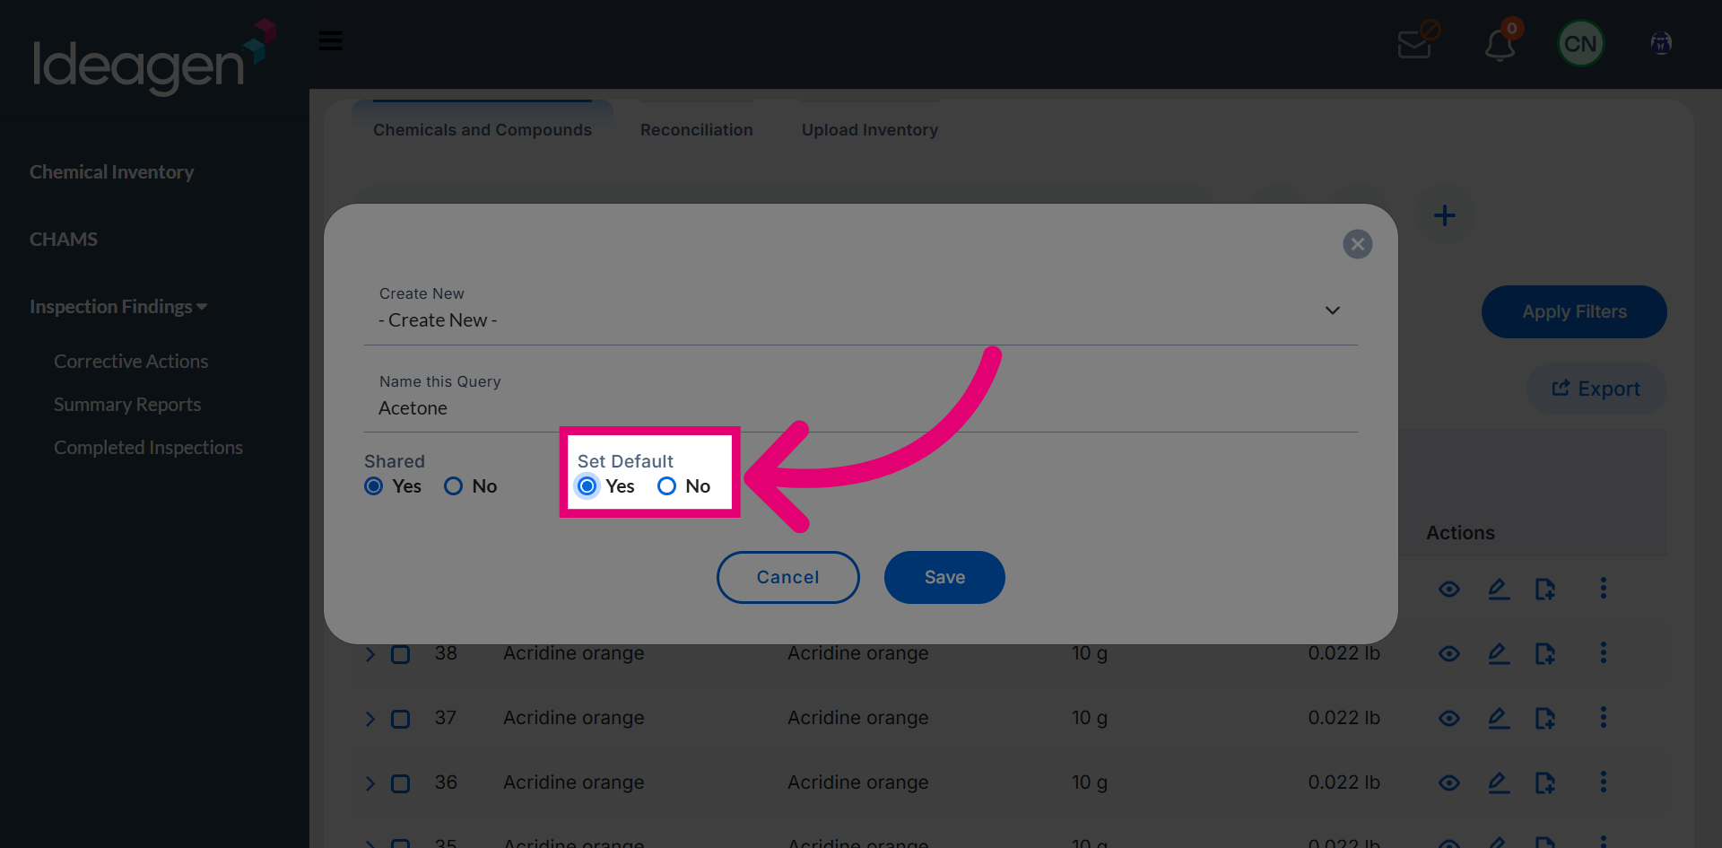The height and width of the screenshot is (848, 1722).
Task: Click row 37 quantity 10 g
Action: 1090,718
